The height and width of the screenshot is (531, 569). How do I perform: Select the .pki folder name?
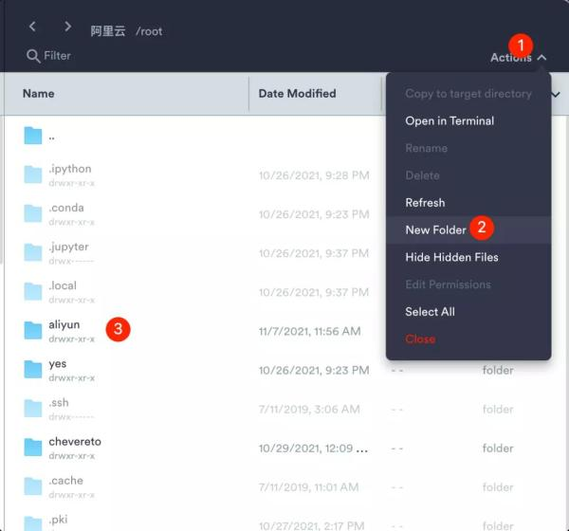click(58, 520)
